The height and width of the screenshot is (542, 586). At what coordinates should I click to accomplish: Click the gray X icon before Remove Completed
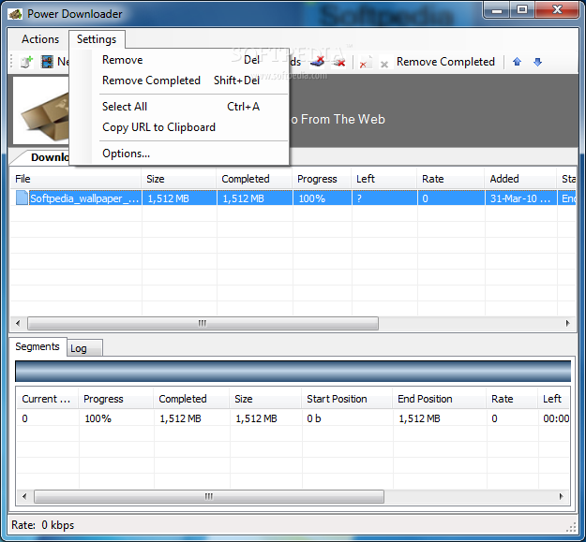[384, 65]
